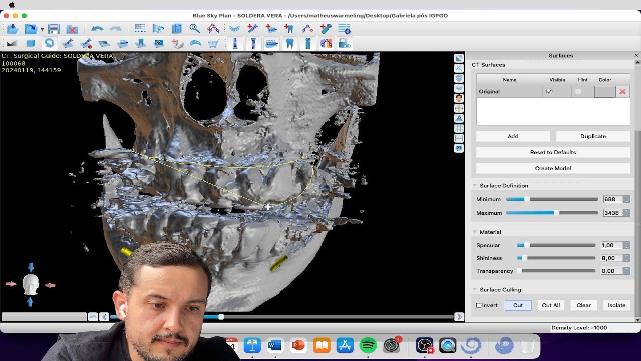Click the redo arrow icon
Viewport: 641px width, 361px height.
[116, 29]
